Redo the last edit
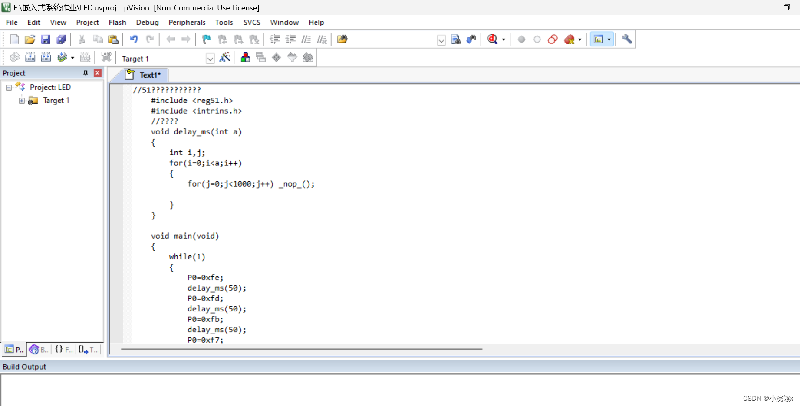Screen dimensions: 800x406 [150, 39]
